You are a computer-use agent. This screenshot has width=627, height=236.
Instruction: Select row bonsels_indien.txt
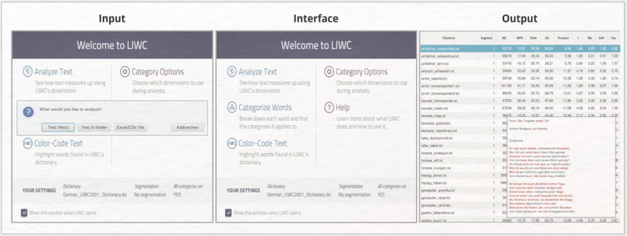[520, 108]
